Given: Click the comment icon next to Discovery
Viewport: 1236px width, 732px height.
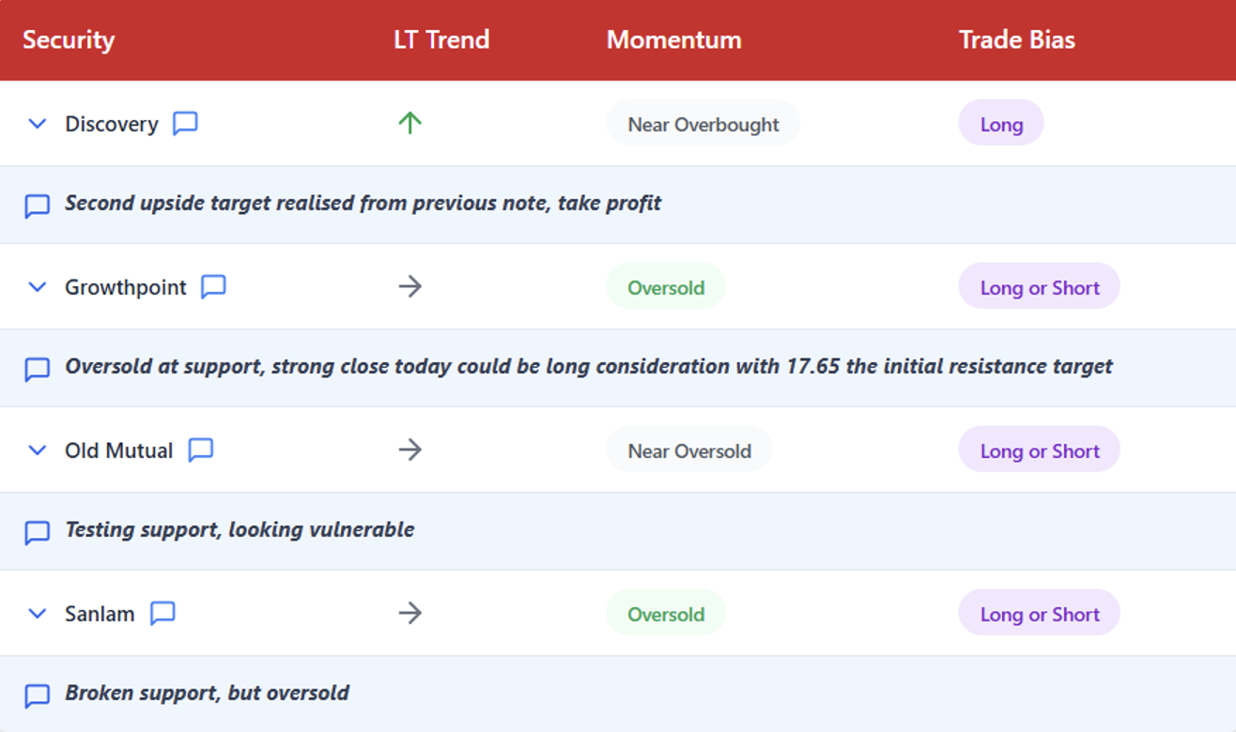Looking at the screenshot, I should pos(185,124).
